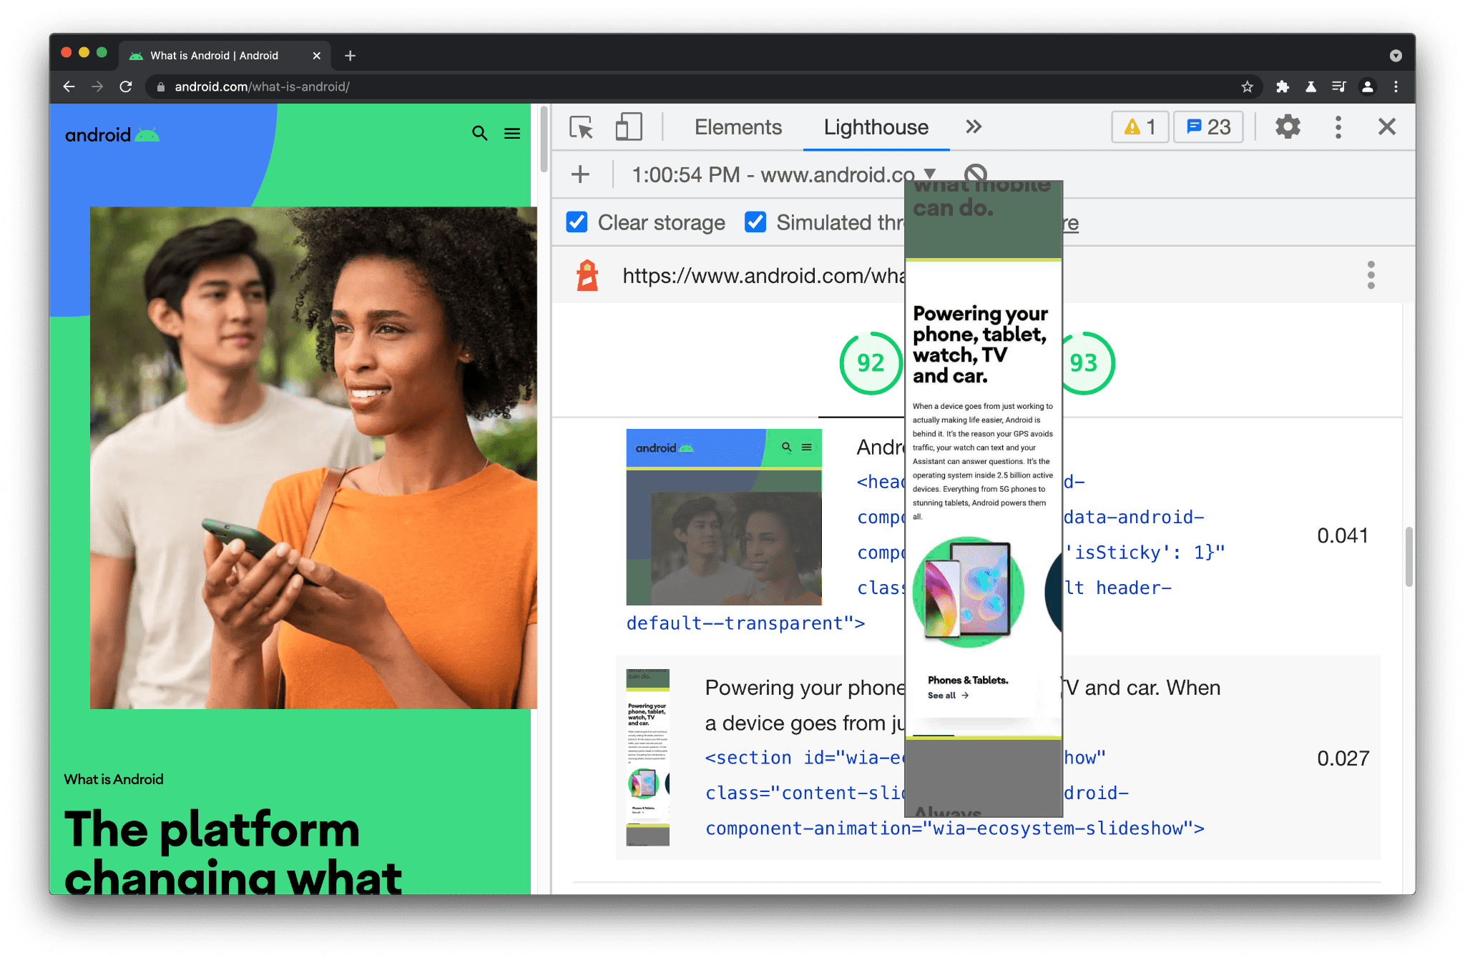Image resolution: width=1465 pixels, height=960 pixels.
Task: Click the close X icon in DevTools
Action: click(x=1387, y=127)
